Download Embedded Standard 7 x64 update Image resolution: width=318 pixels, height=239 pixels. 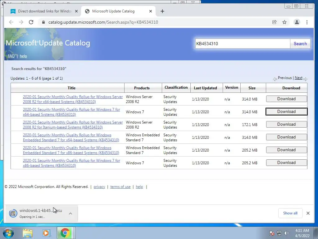(286, 137)
